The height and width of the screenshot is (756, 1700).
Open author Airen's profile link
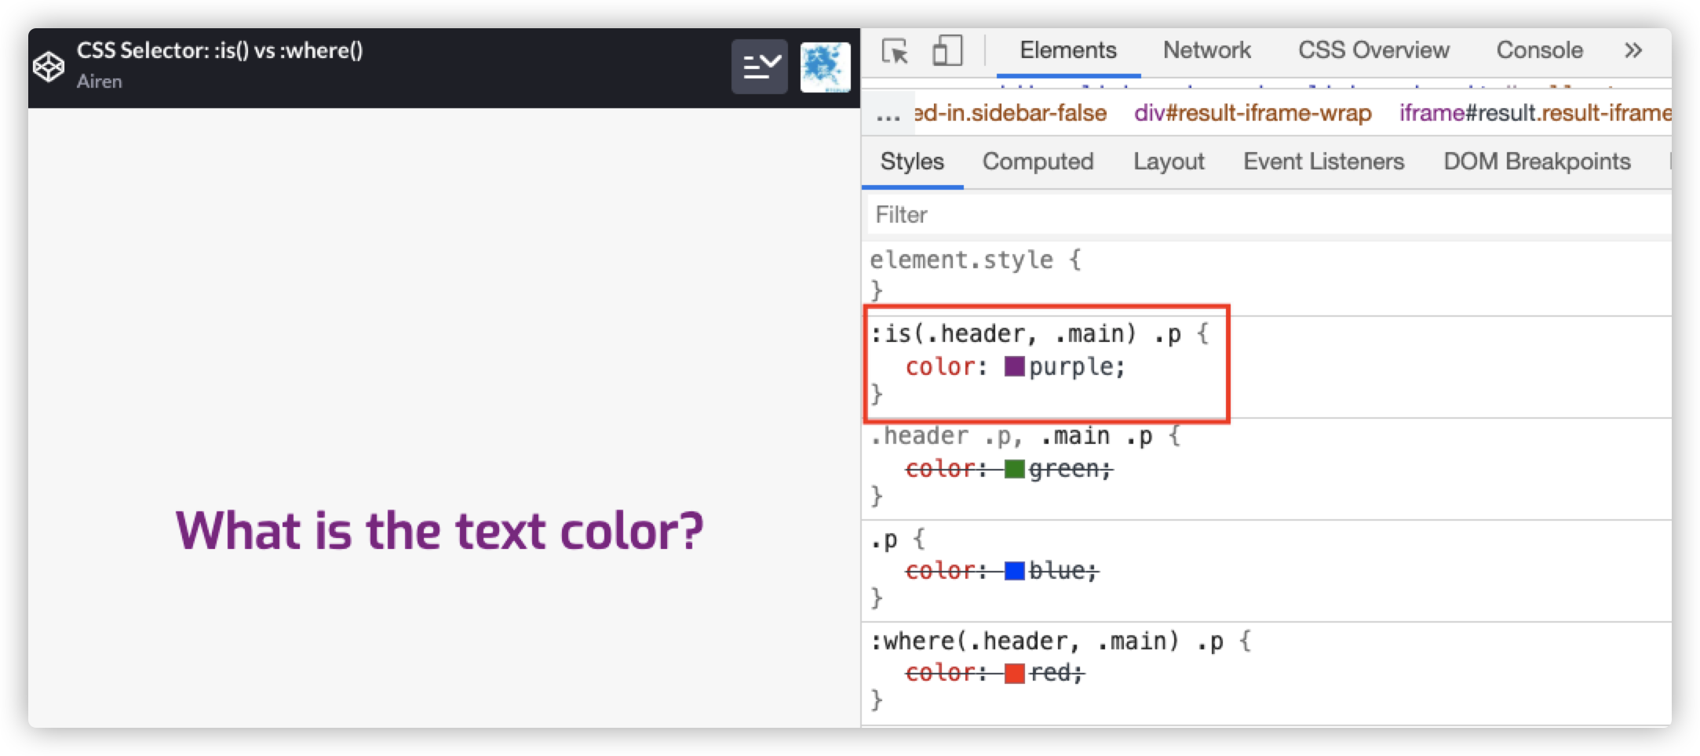point(99,82)
